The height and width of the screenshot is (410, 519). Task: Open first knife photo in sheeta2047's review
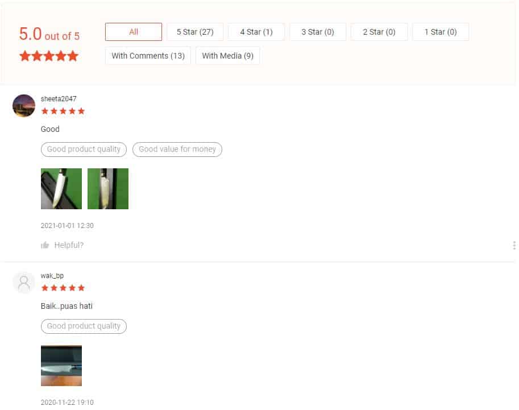pos(61,189)
